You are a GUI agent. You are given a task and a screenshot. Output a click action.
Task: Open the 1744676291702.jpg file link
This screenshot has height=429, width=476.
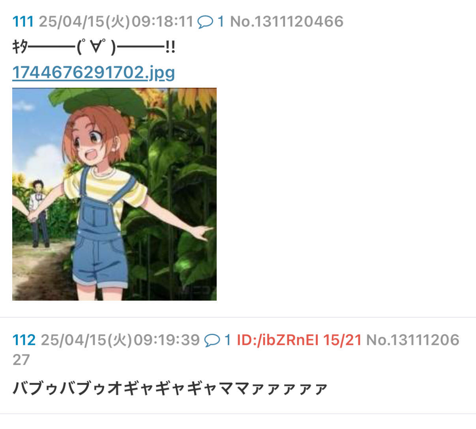click(94, 73)
